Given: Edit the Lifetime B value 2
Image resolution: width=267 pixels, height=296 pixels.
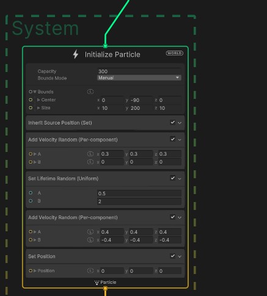Looking at the screenshot, I should click(139, 201).
